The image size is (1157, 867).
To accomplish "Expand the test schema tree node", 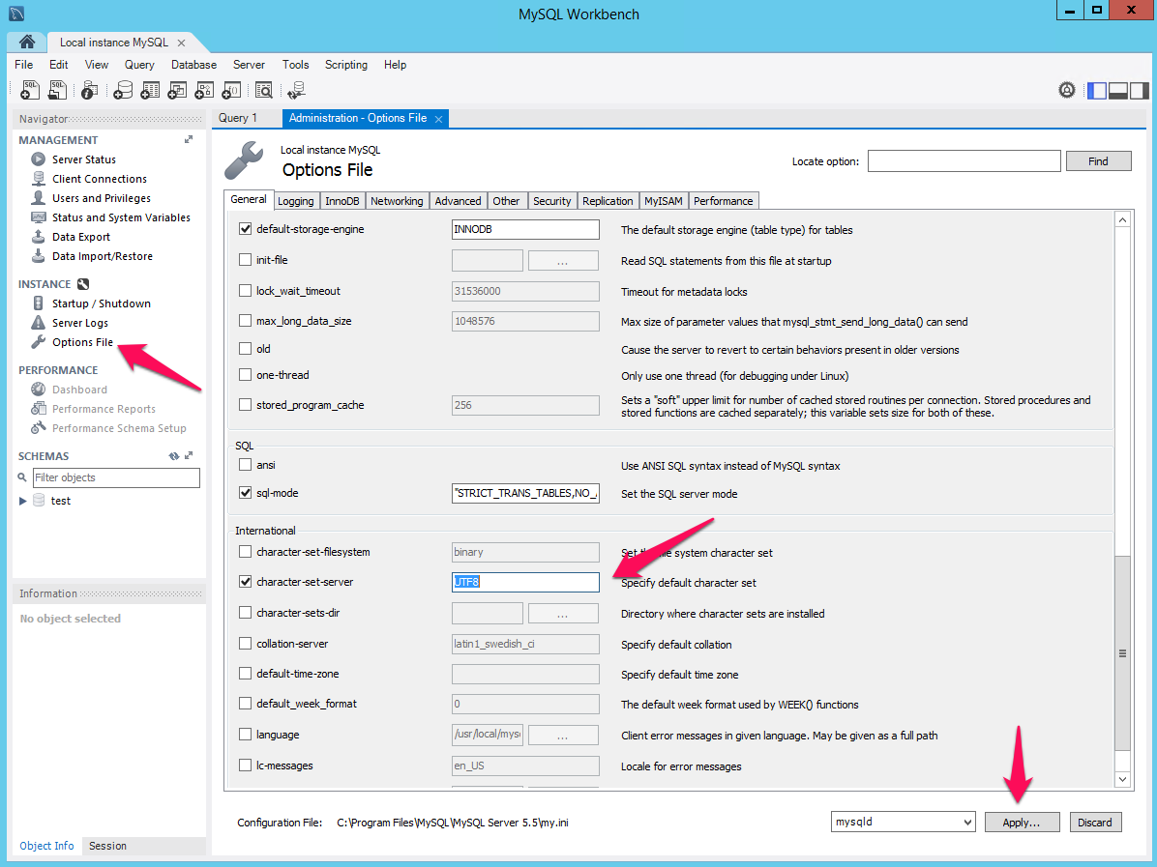I will coord(23,501).
